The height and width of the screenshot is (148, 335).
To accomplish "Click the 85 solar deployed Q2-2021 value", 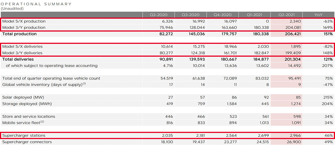I will tap(299, 97).
